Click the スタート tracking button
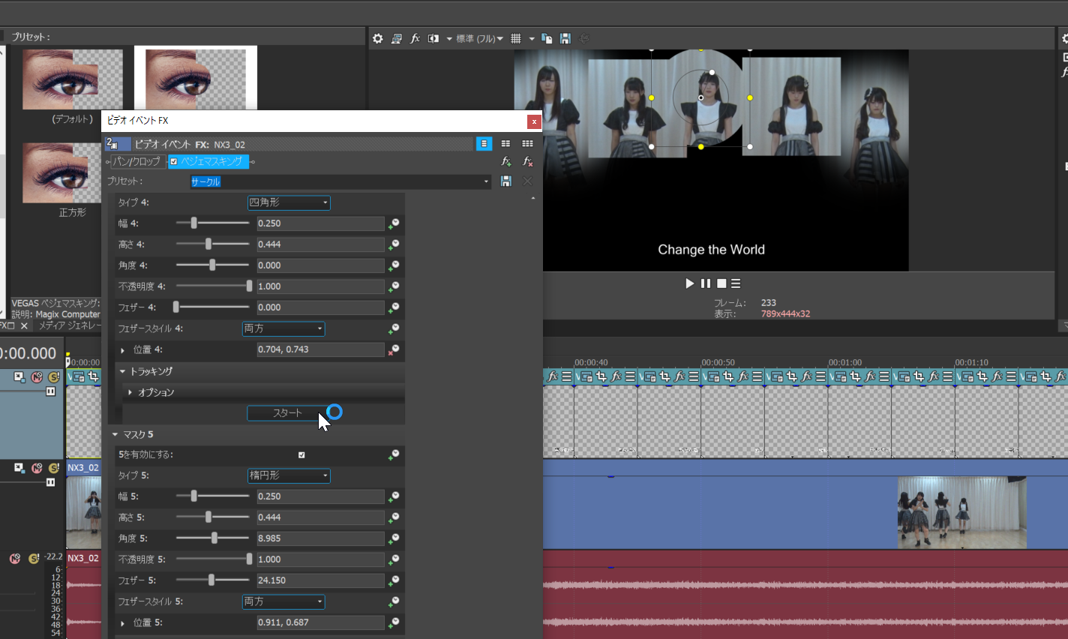This screenshot has height=639, width=1068. (x=287, y=413)
